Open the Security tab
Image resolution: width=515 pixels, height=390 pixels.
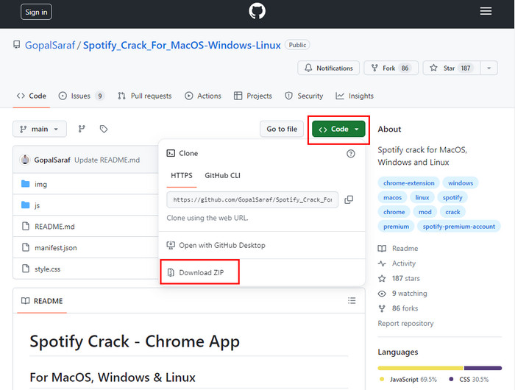coord(304,96)
